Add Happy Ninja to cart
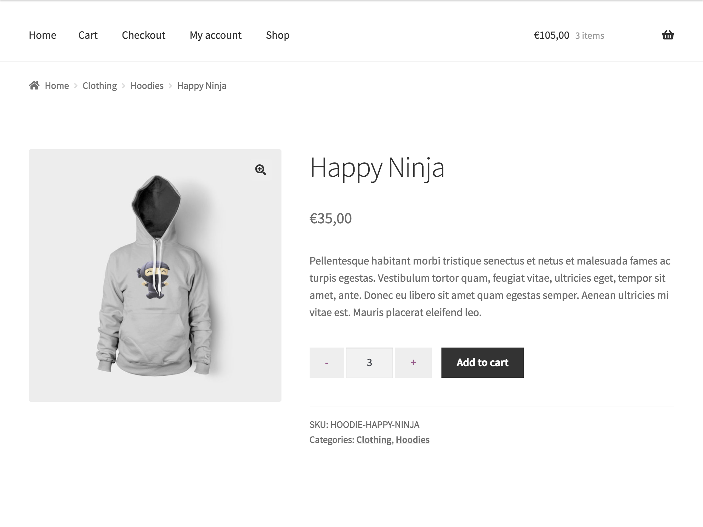Screen dimensions: 703x527 (482, 363)
